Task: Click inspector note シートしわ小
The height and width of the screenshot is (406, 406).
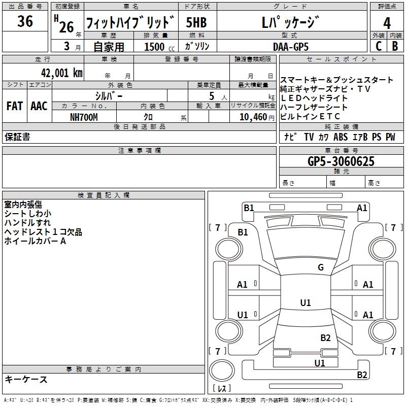Action: tap(28, 214)
